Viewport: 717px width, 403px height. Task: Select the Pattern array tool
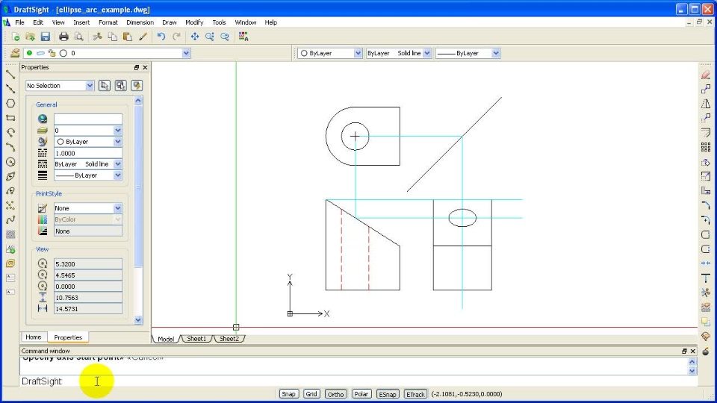pyautogui.click(x=706, y=147)
